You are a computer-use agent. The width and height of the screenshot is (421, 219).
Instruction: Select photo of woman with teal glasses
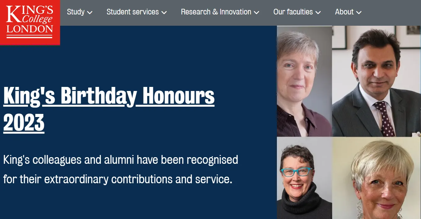click(304, 178)
